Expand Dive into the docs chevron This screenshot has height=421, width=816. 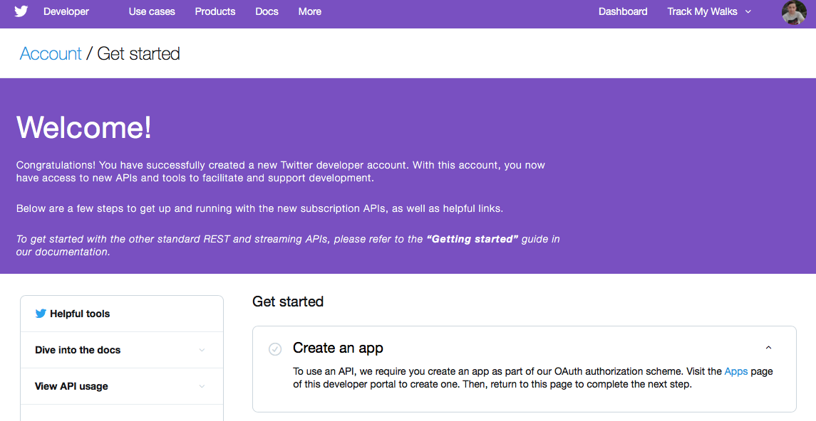202,350
